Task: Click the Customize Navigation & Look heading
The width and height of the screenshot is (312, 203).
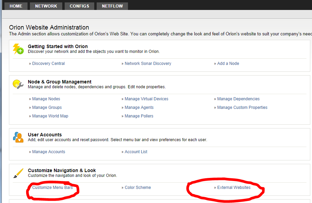Action: (x=62, y=170)
